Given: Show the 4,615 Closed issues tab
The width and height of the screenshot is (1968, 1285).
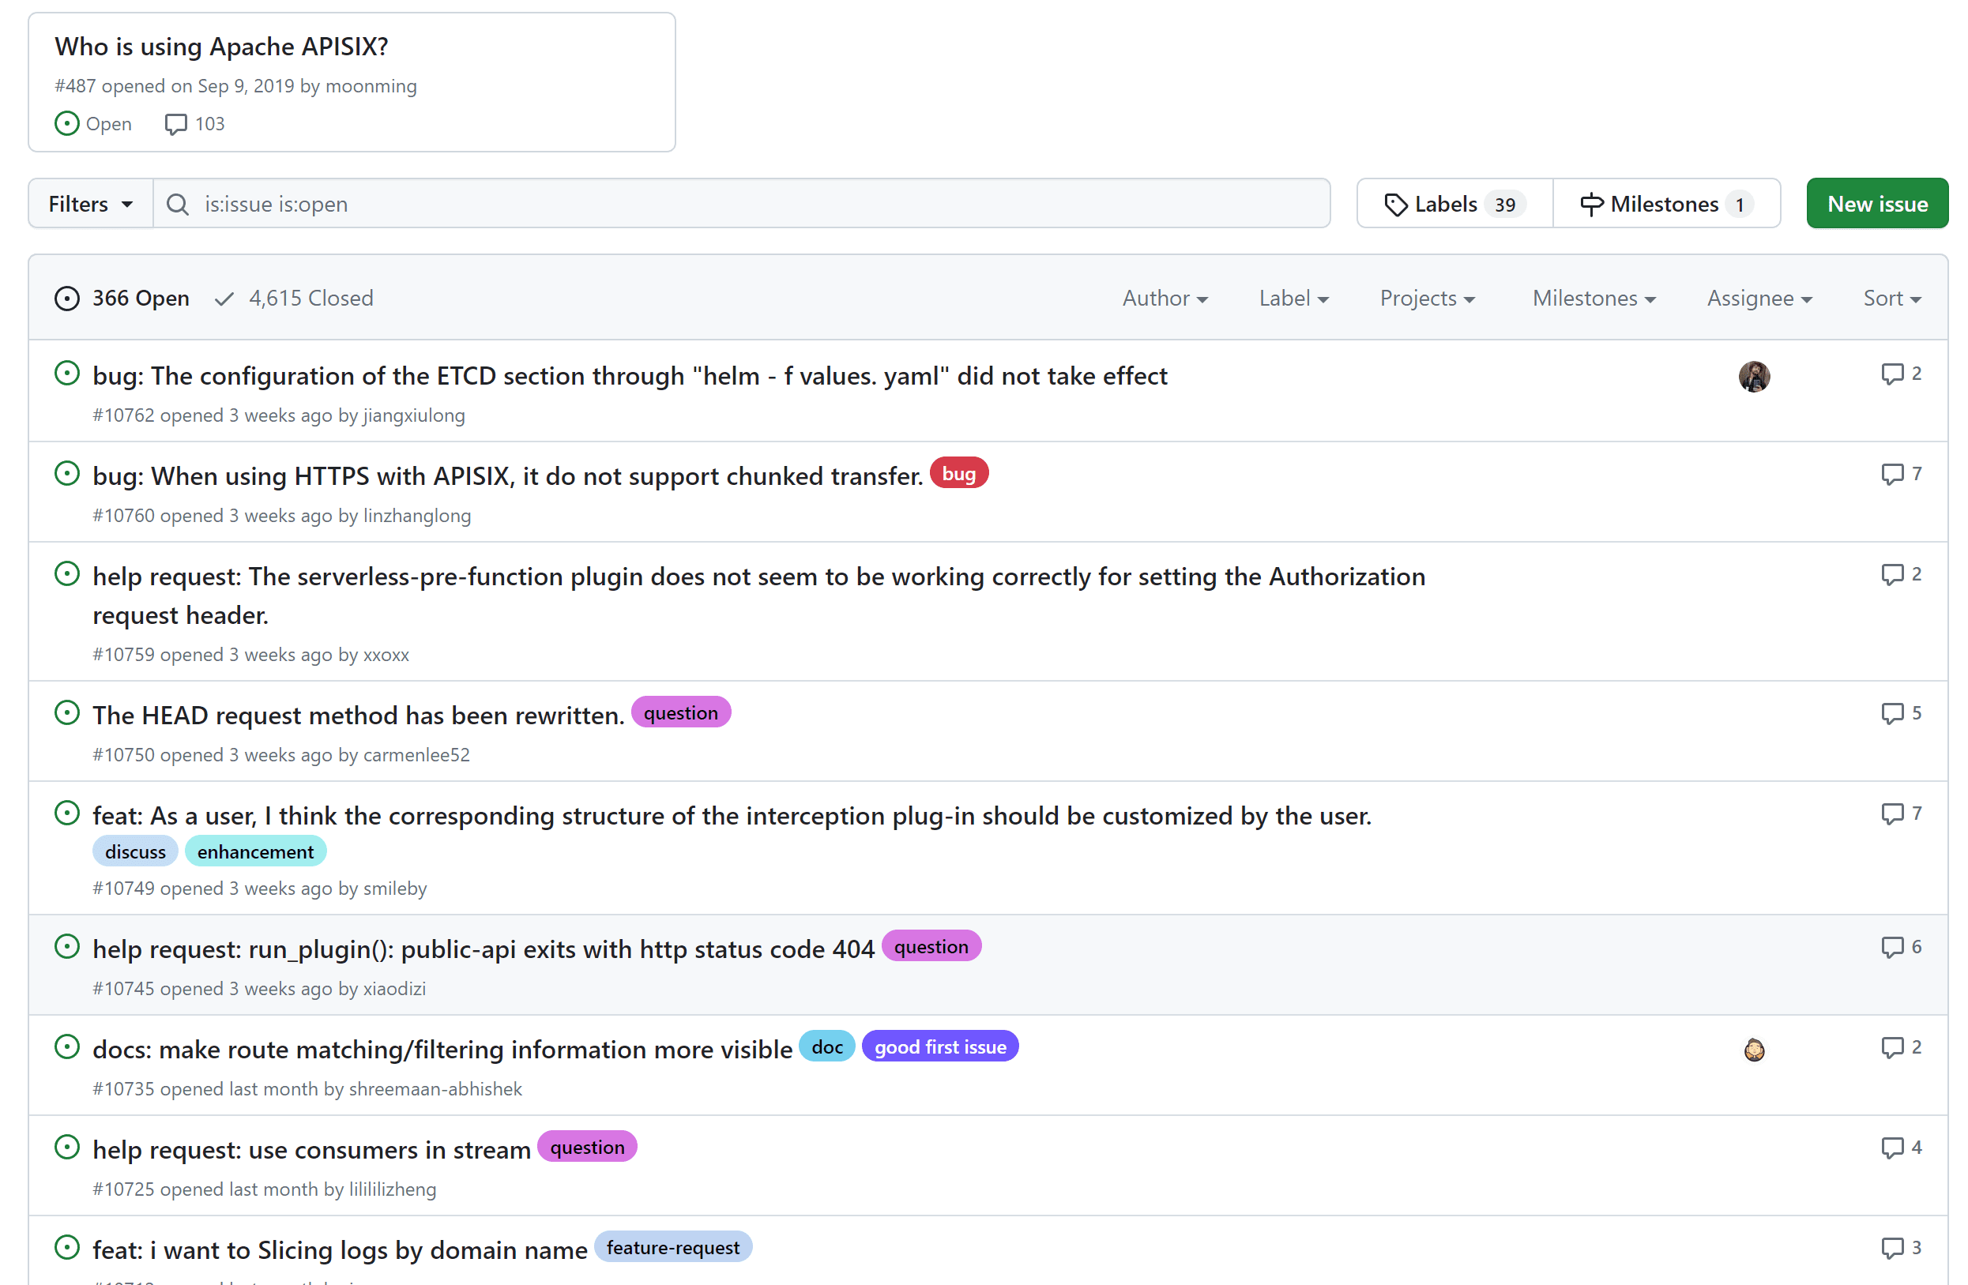Looking at the screenshot, I should tap(294, 299).
